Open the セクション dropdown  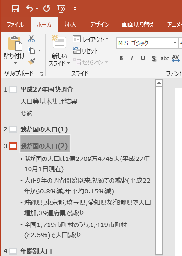click(x=91, y=62)
